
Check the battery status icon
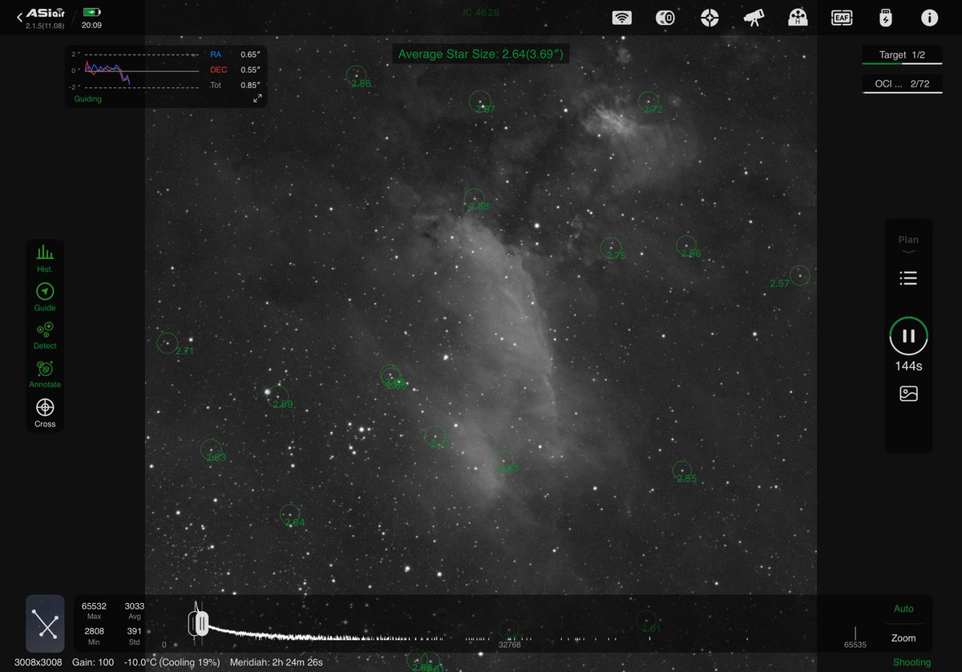coord(91,12)
